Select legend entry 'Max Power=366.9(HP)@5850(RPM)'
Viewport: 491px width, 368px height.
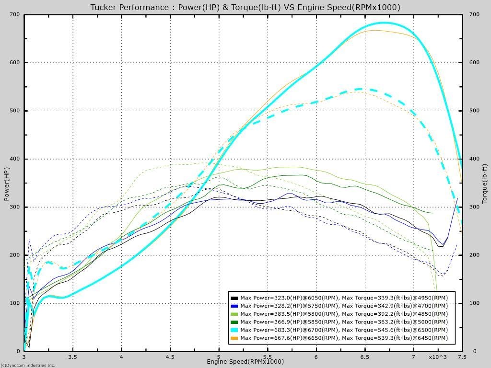[289, 322]
